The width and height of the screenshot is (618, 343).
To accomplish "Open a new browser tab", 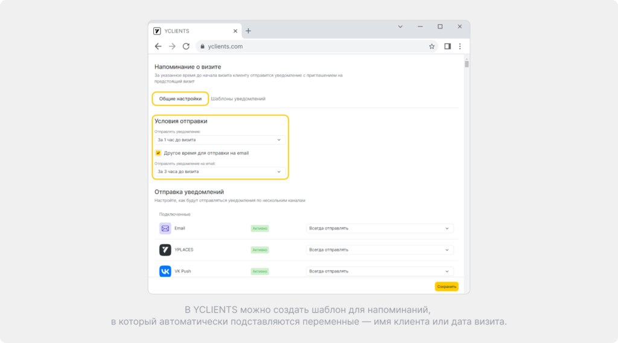I will click(248, 31).
